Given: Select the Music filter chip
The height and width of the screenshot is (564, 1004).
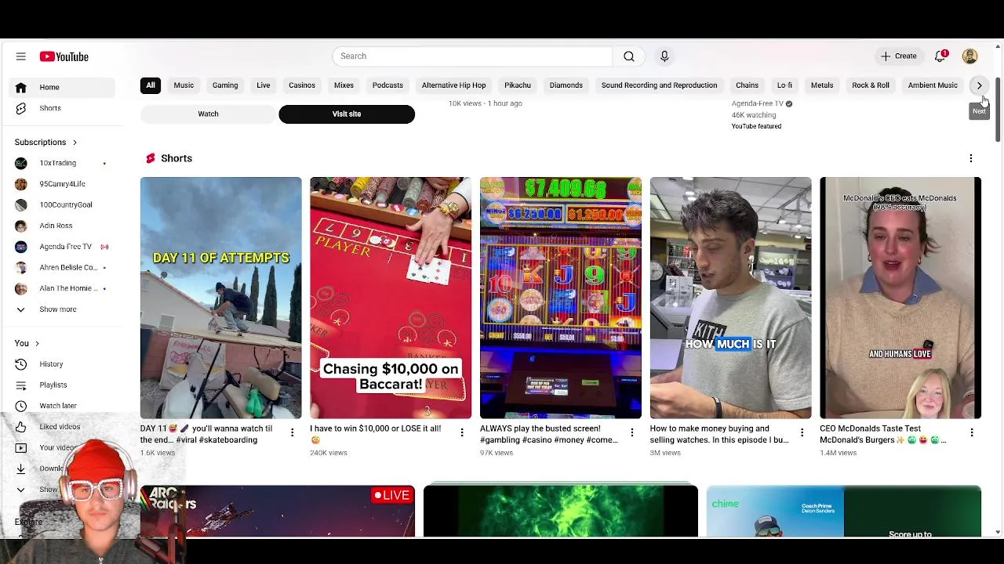Looking at the screenshot, I should click(184, 85).
